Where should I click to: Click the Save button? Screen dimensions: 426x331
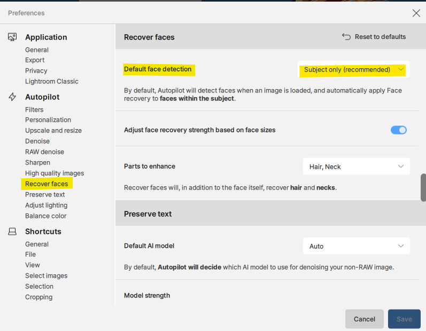coord(404,319)
